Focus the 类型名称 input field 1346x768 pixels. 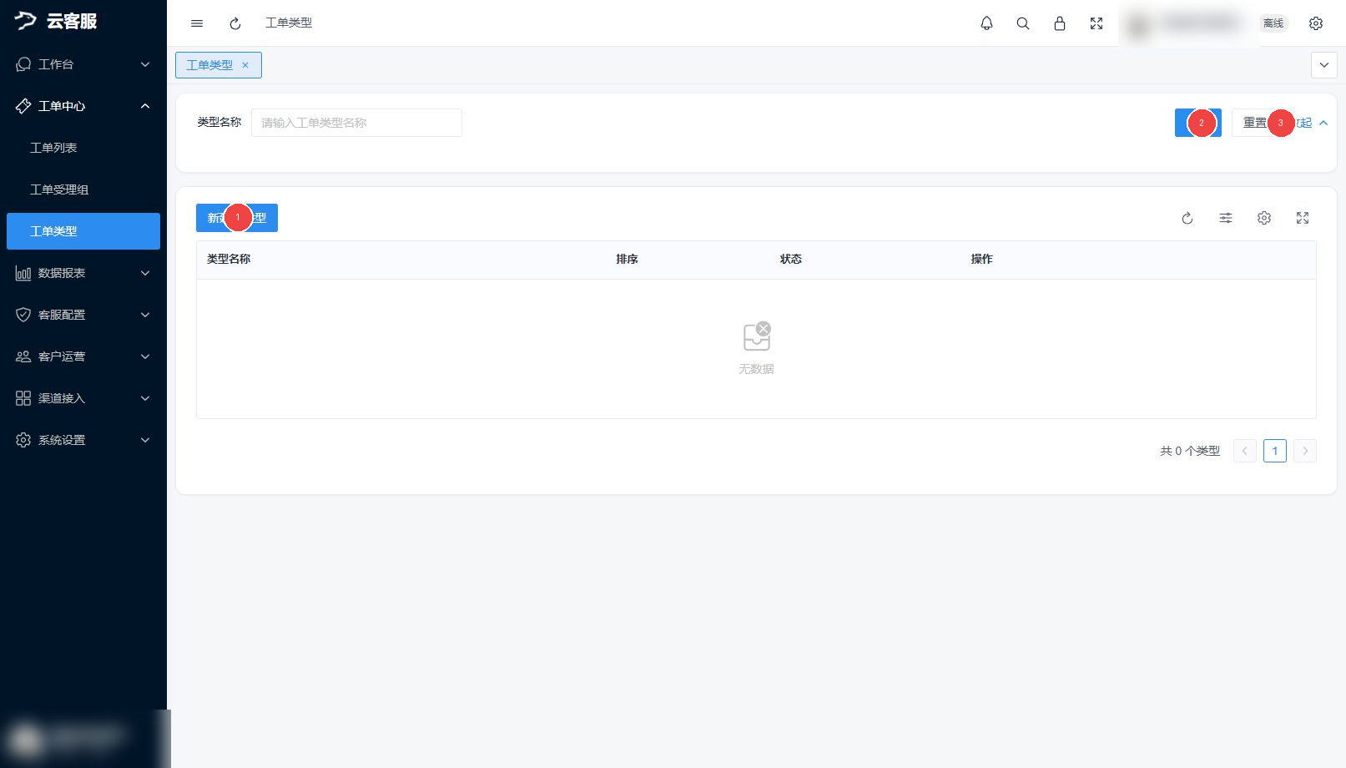(356, 123)
